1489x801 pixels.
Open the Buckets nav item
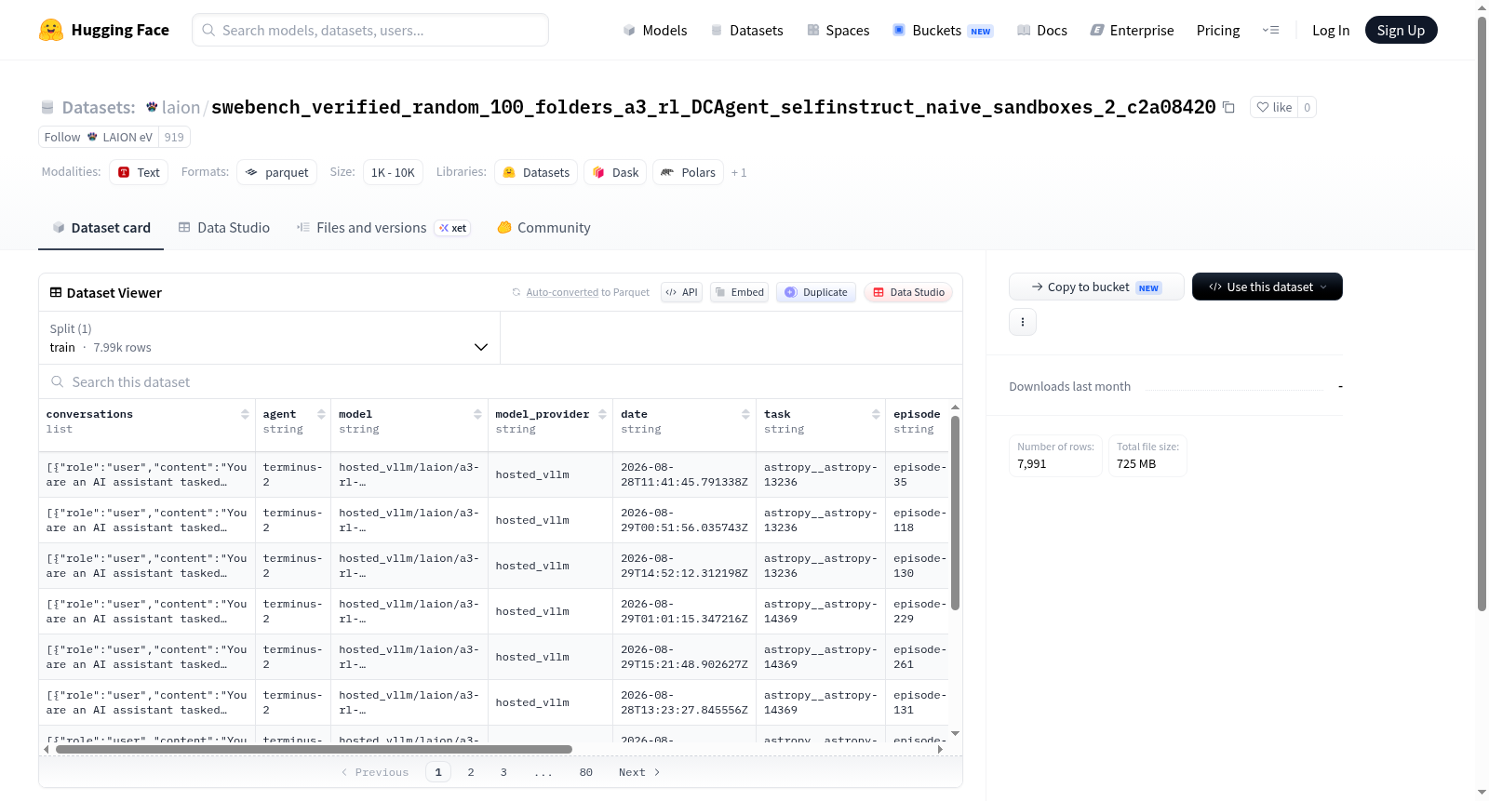(x=943, y=30)
